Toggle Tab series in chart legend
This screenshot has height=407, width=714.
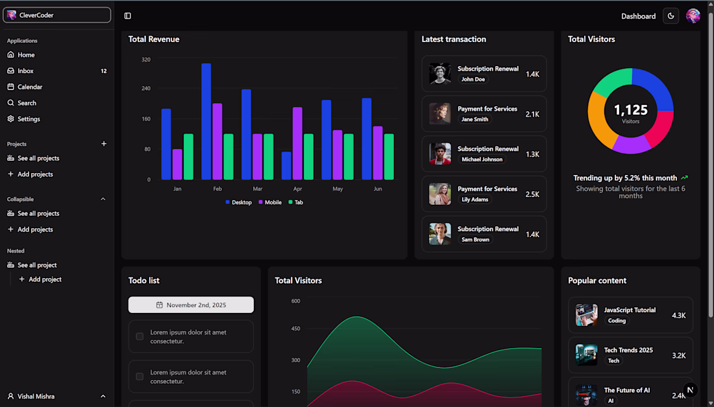[x=295, y=202]
